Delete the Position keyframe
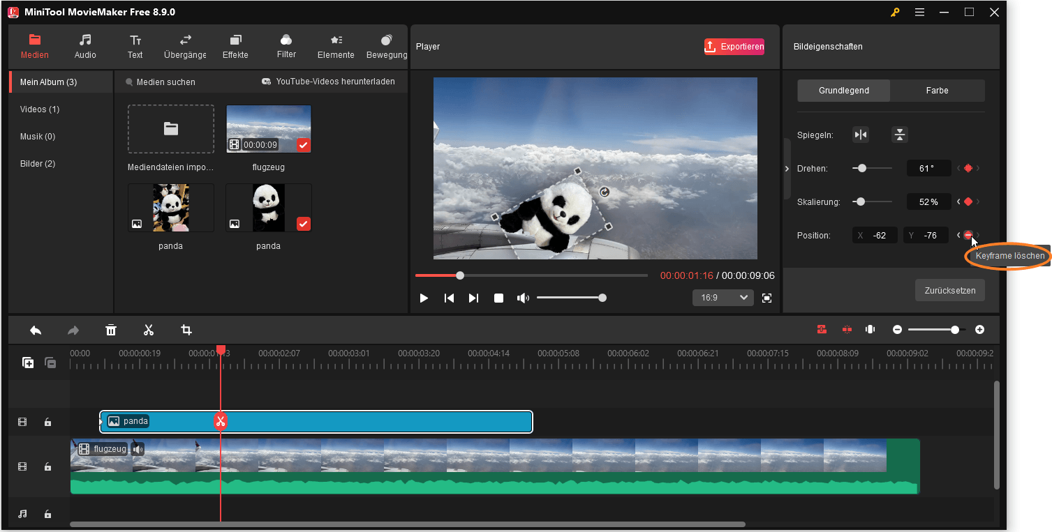The height and width of the screenshot is (532, 1052). pyautogui.click(x=968, y=236)
